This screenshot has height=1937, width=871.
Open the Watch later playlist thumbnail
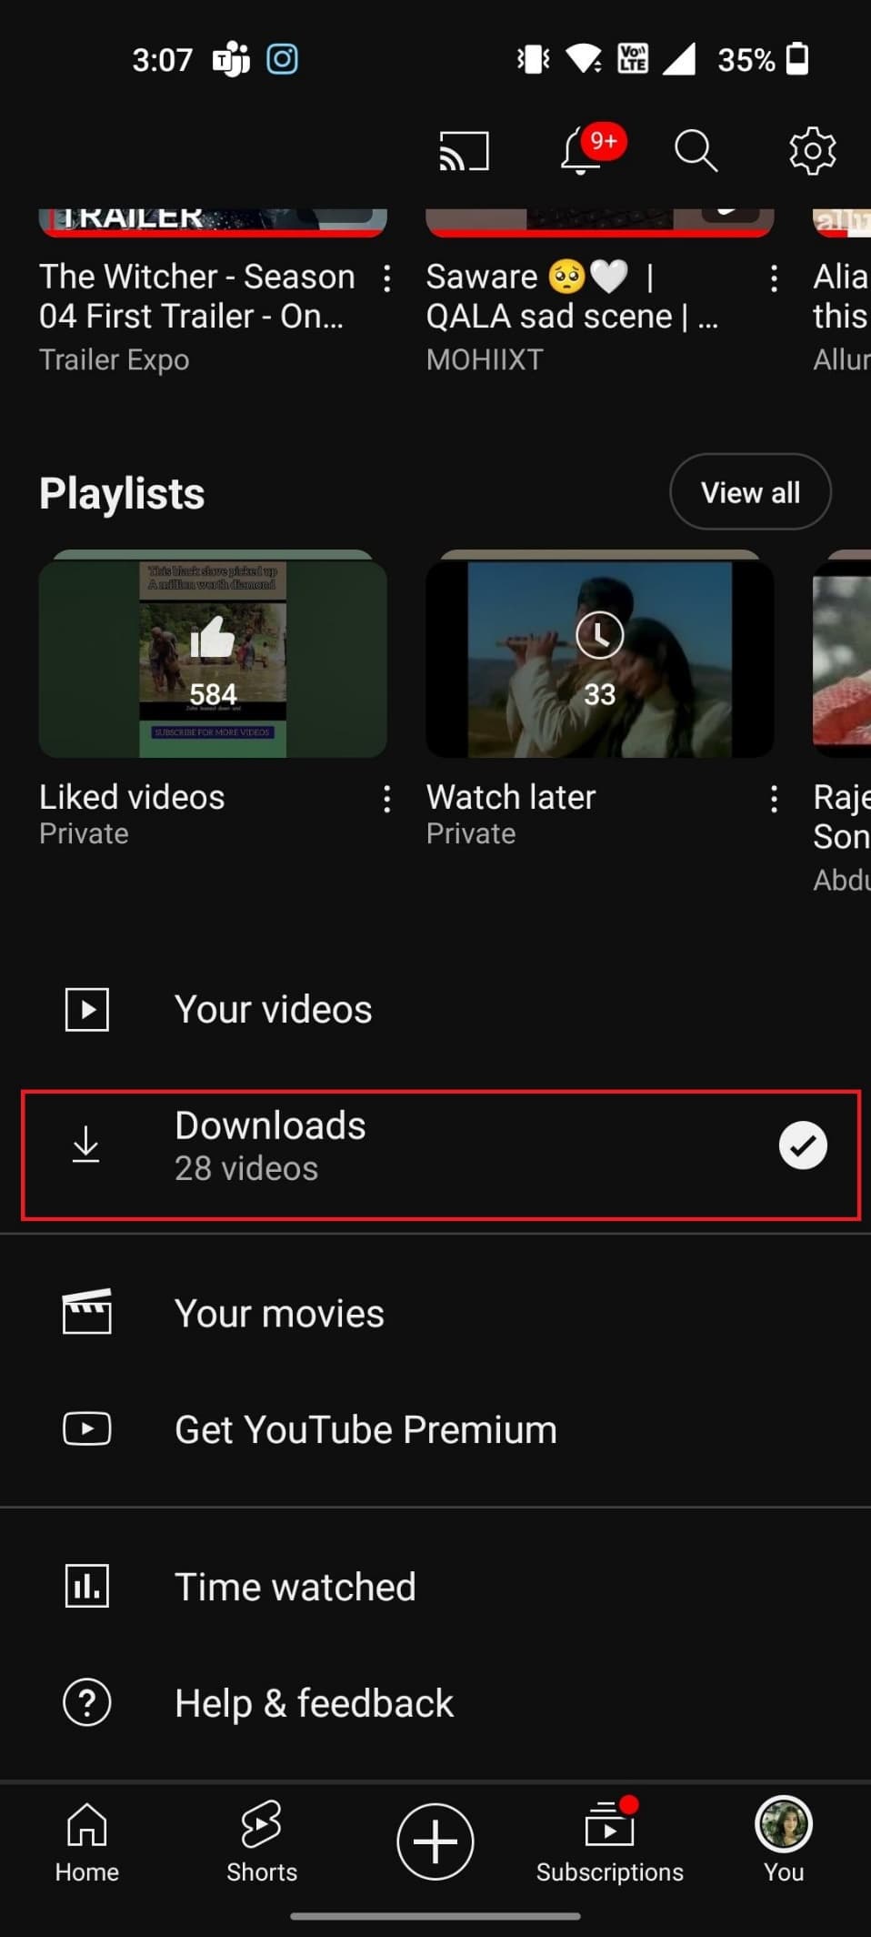[600, 655]
